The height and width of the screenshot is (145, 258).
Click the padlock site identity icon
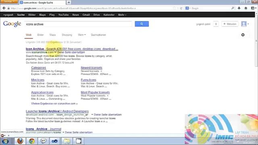point(8,8)
